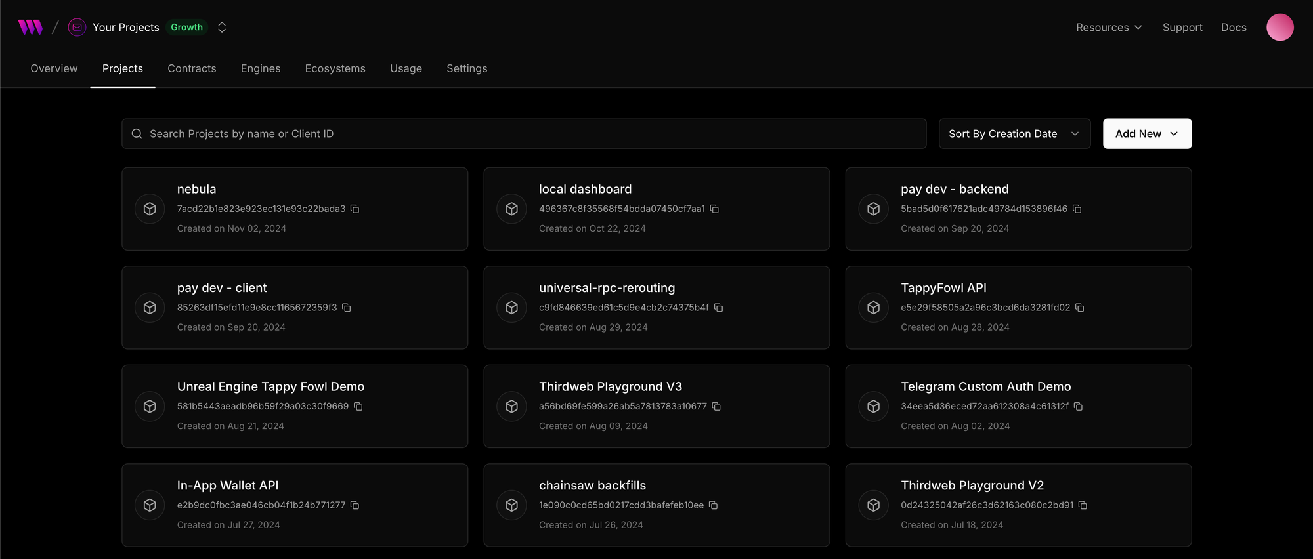
Task: Focus the Search Projects input field
Action: [524, 134]
